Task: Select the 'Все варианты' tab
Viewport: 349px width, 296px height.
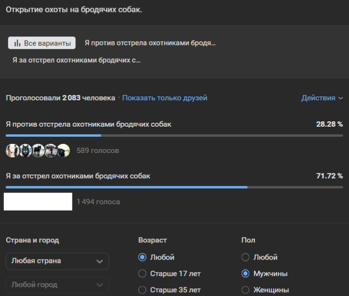Action: (42, 43)
